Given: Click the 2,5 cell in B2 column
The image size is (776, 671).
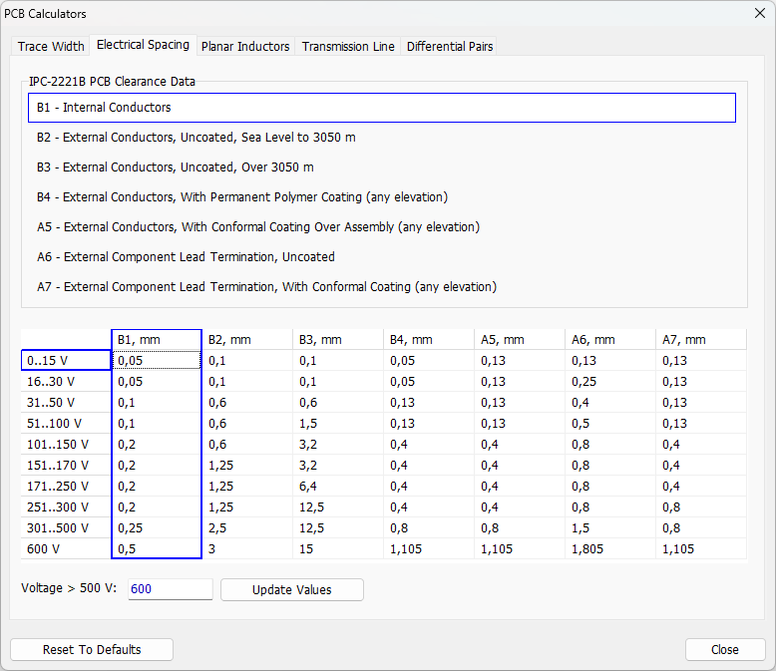Looking at the screenshot, I should click(247, 528).
